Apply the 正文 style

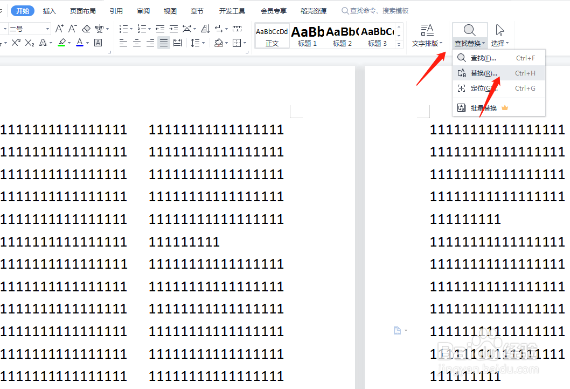272,36
